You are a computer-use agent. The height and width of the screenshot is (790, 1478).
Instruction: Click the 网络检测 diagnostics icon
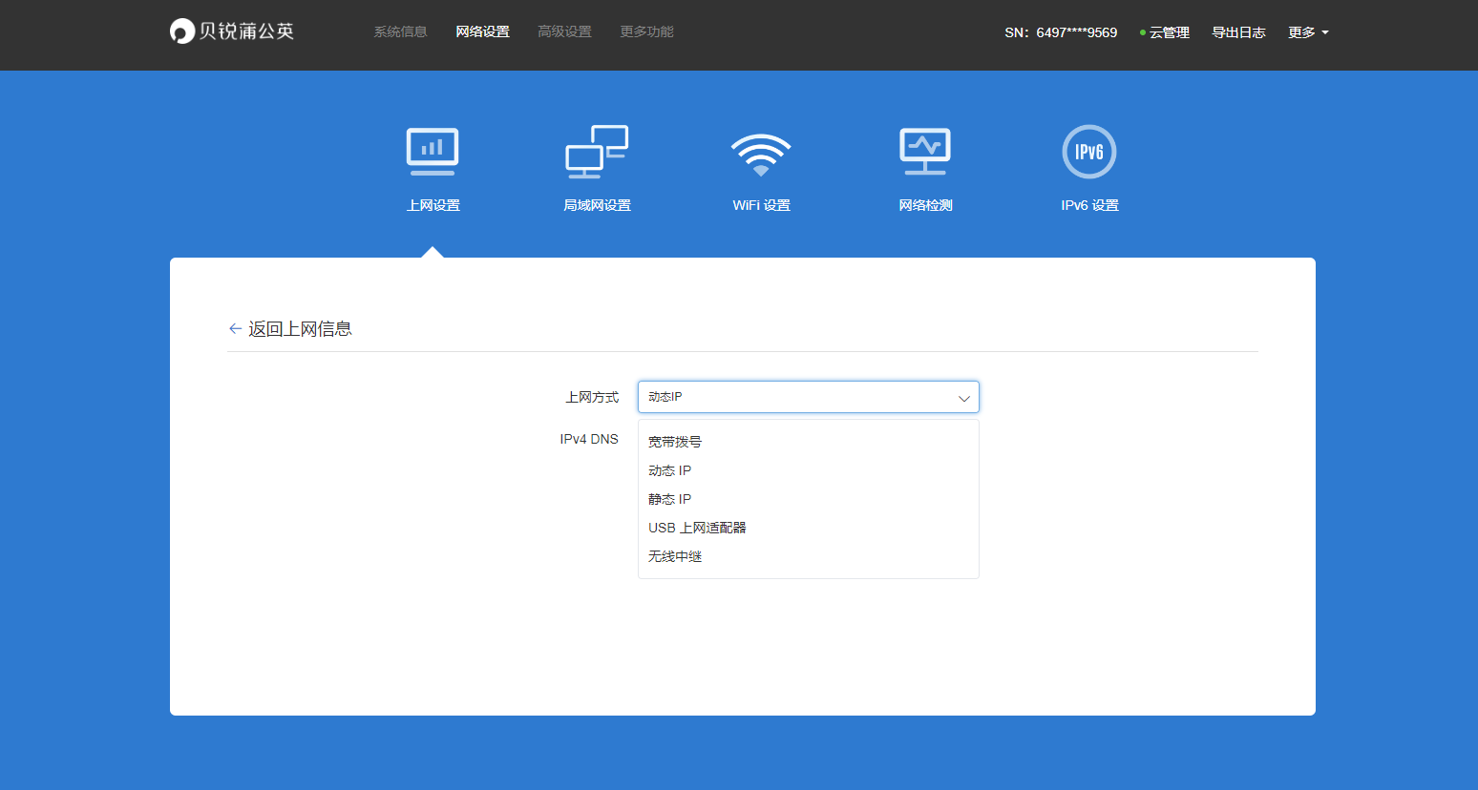925,152
